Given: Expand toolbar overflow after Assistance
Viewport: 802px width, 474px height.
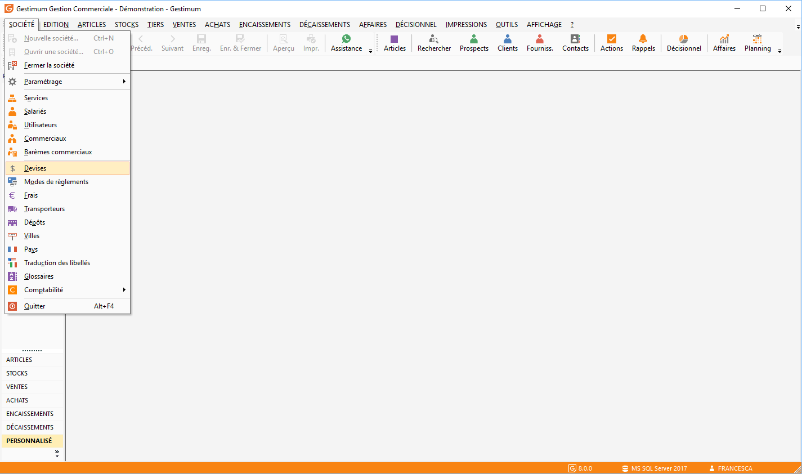Looking at the screenshot, I should pyautogui.click(x=370, y=51).
